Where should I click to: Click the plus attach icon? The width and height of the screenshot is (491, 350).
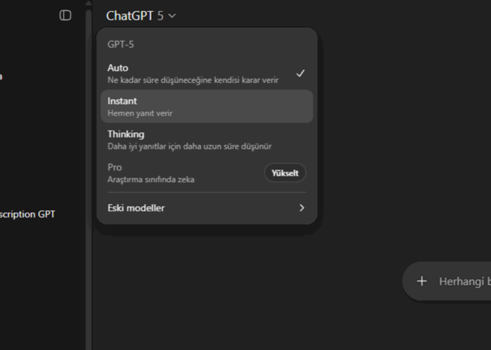(422, 281)
